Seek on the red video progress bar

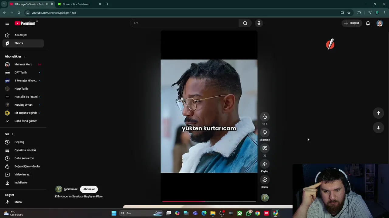coord(209,201)
